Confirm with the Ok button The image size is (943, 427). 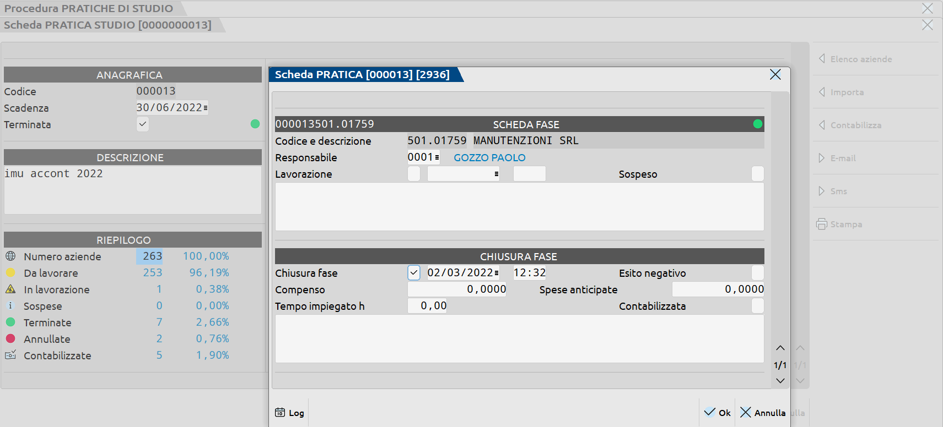pos(718,413)
